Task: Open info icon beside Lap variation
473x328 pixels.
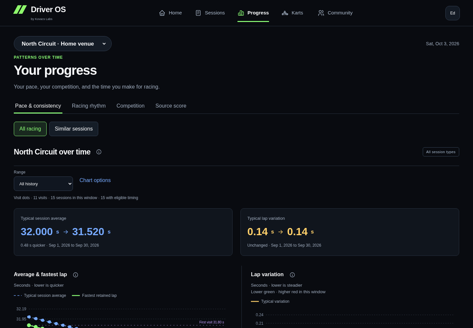Action: point(292,275)
